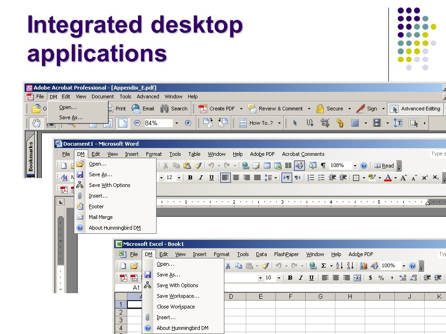The image size is (446, 334).
Task: Toggle Underline in Word formatting toolbar
Action: pyautogui.click(x=211, y=178)
